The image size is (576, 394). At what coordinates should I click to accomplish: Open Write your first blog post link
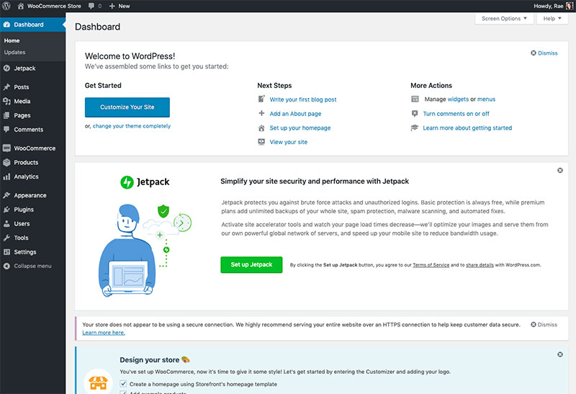tap(303, 99)
